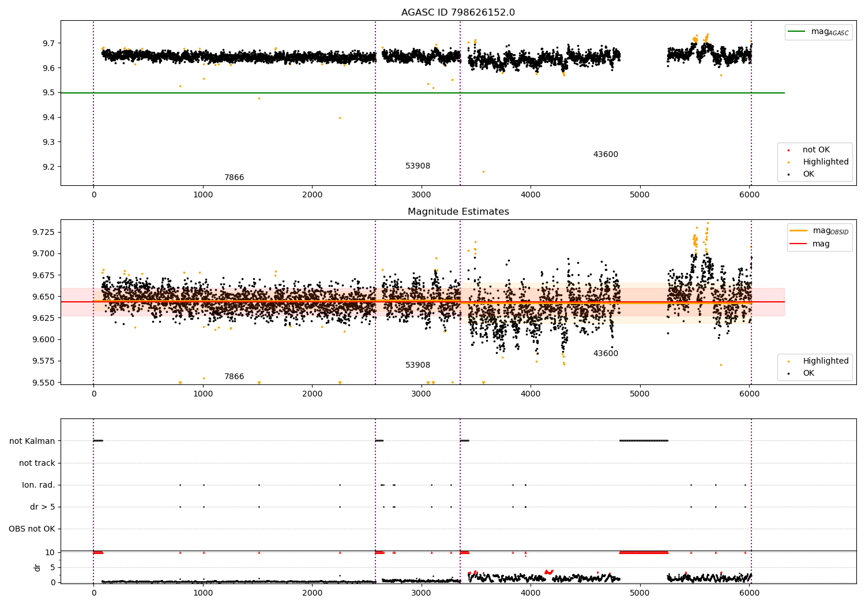This screenshot has height=606, width=865.
Task: Click the red horizontal mag line in middle plot
Action: [422, 302]
